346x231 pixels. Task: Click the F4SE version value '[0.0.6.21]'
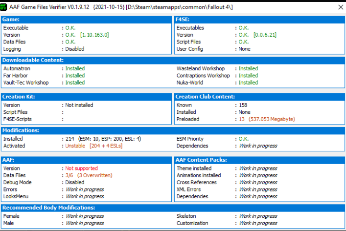(265, 35)
